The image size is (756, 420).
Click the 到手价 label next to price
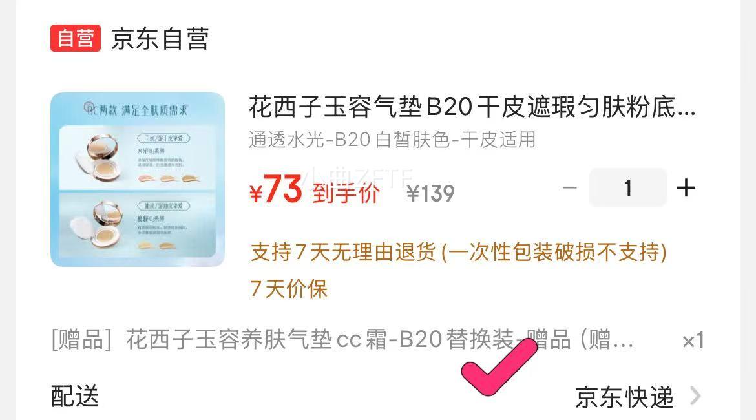(x=346, y=193)
